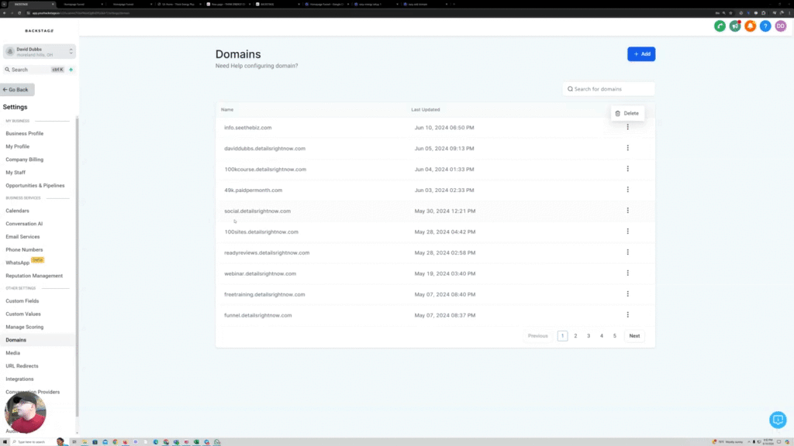Open Email Services settings
The width and height of the screenshot is (794, 446).
[22, 237]
